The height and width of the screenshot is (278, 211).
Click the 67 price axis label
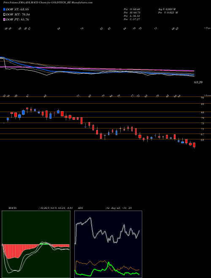tap(202, 134)
